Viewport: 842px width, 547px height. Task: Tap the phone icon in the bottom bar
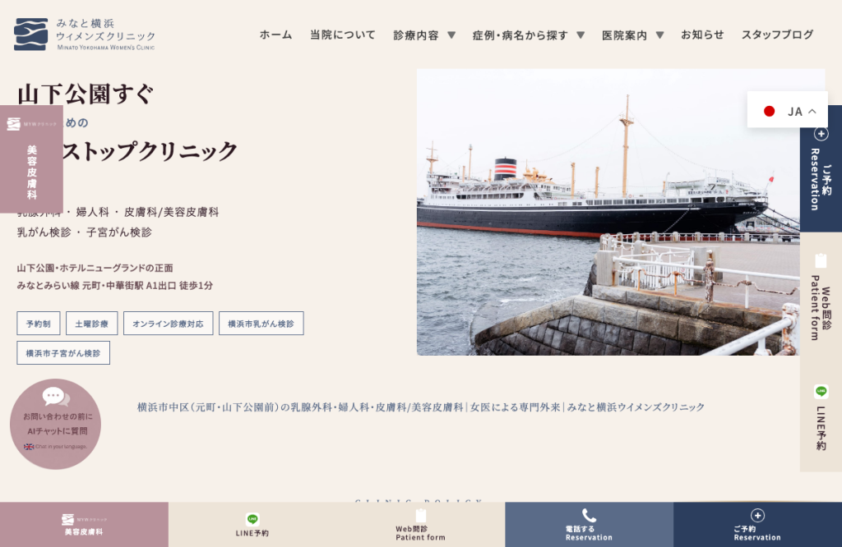click(x=589, y=516)
